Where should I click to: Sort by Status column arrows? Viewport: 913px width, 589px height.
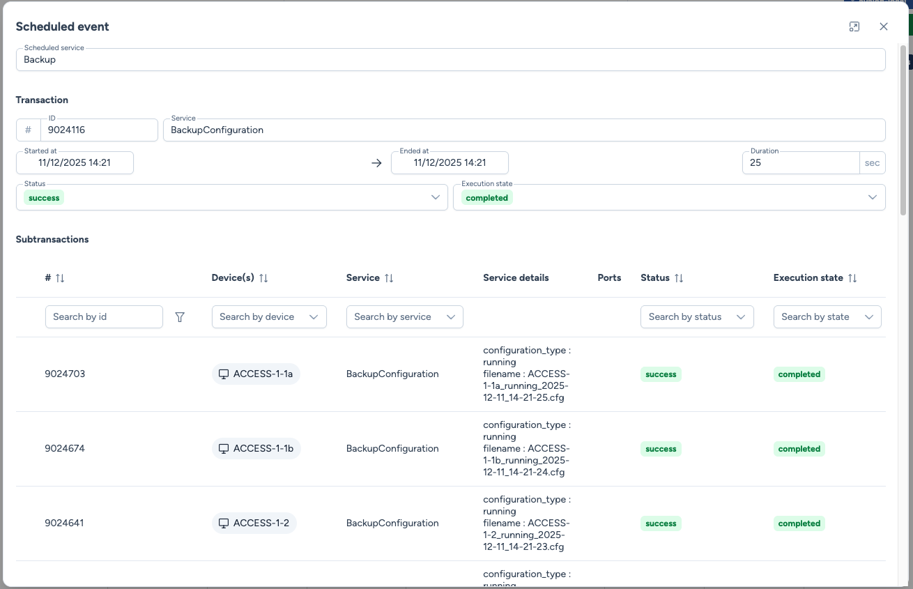click(x=679, y=278)
